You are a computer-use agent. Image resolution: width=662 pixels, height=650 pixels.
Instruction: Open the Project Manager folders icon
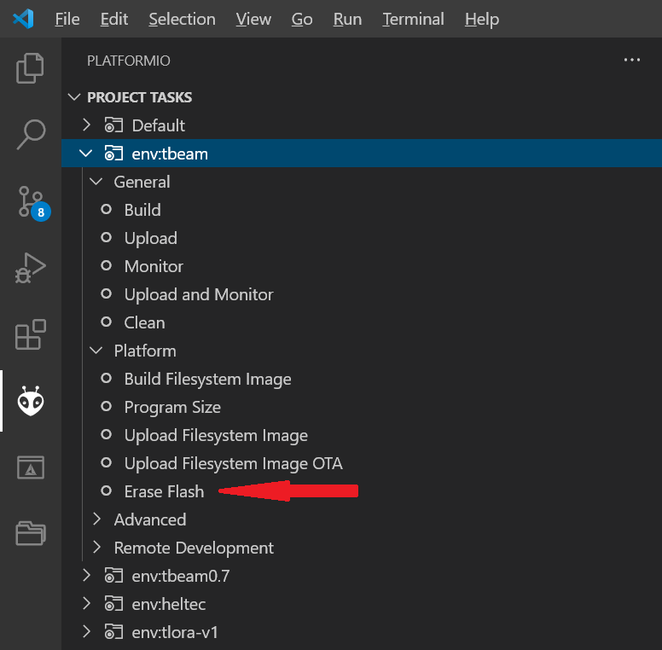(31, 533)
